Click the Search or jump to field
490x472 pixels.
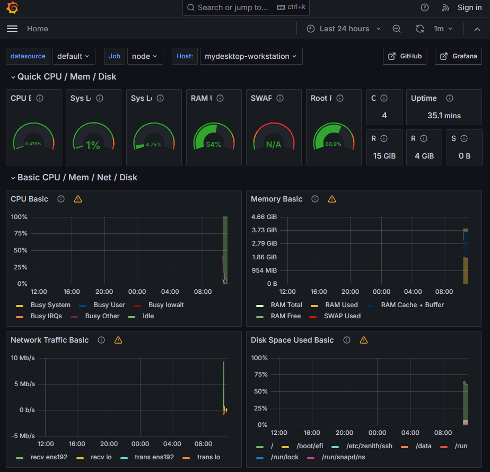(x=233, y=7)
